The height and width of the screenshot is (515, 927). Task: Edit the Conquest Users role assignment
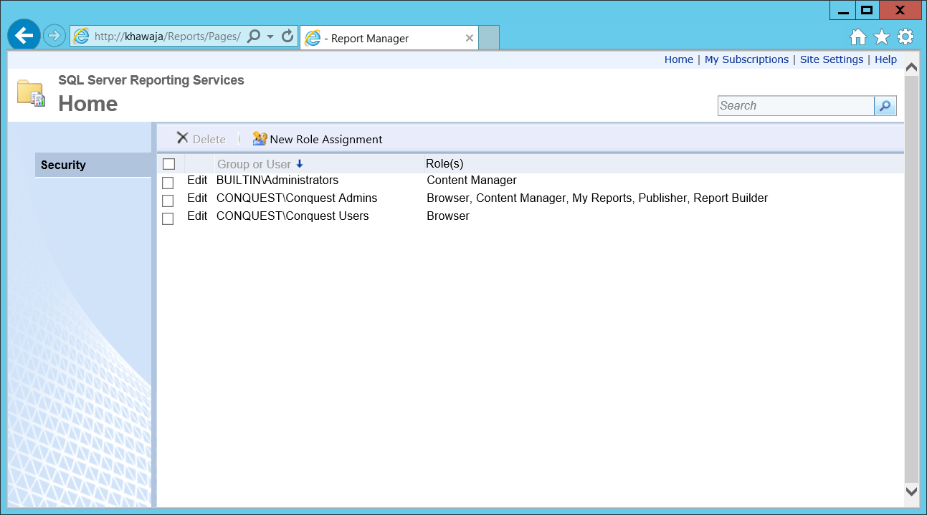pos(197,216)
